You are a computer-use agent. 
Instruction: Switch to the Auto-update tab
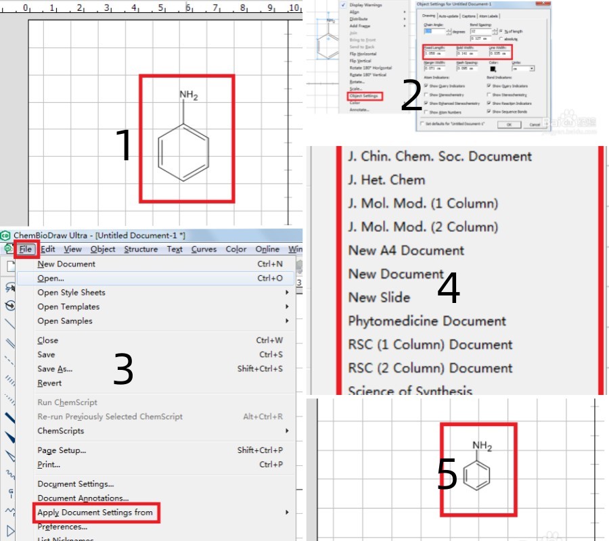tap(449, 16)
